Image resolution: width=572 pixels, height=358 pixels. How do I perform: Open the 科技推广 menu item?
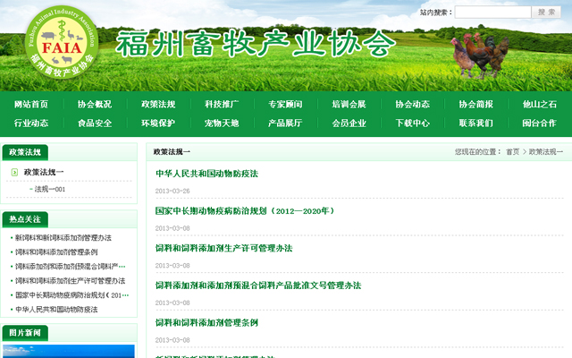[222, 105]
